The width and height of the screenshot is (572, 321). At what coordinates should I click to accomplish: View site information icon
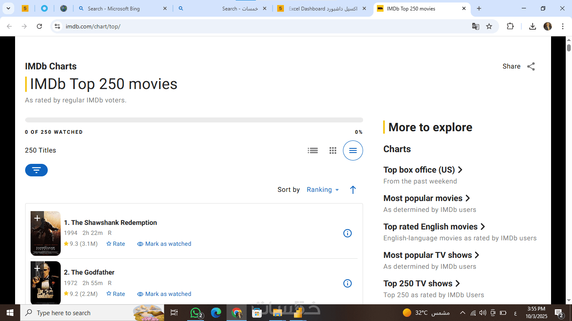[58, 26]
